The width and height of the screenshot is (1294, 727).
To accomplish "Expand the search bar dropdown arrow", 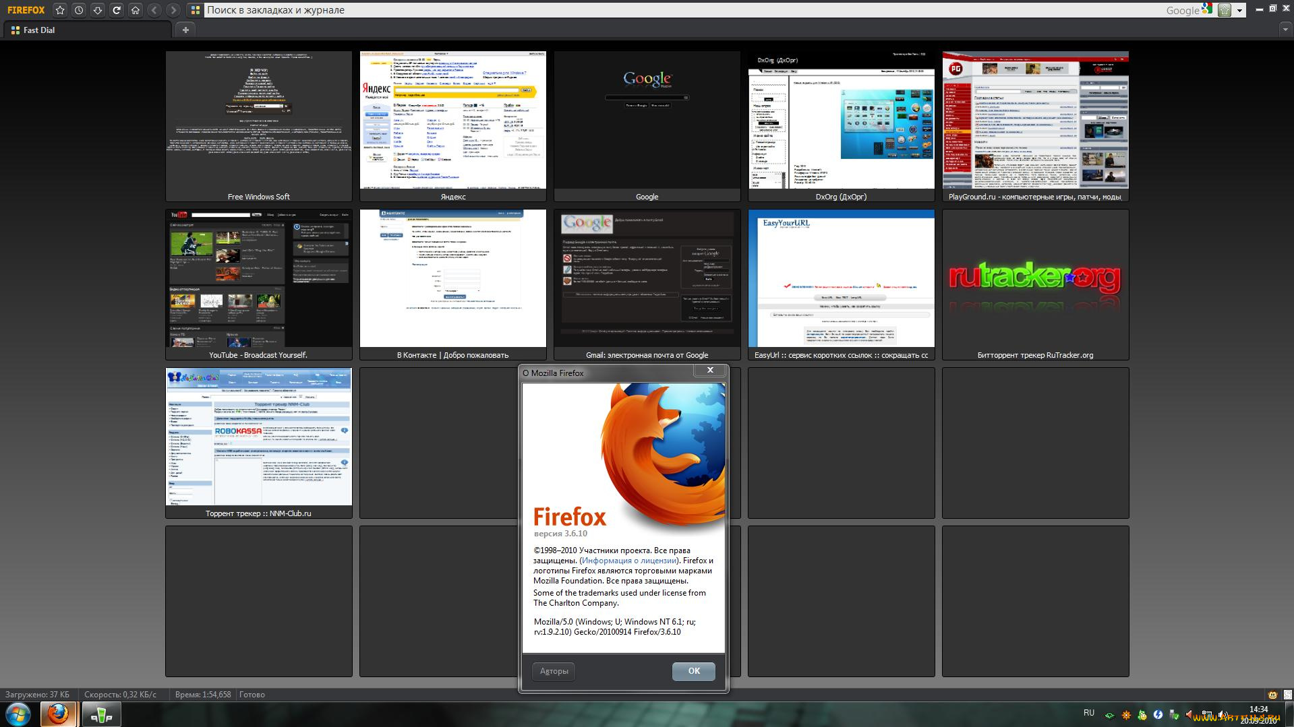I will (x=1239, y=11).
